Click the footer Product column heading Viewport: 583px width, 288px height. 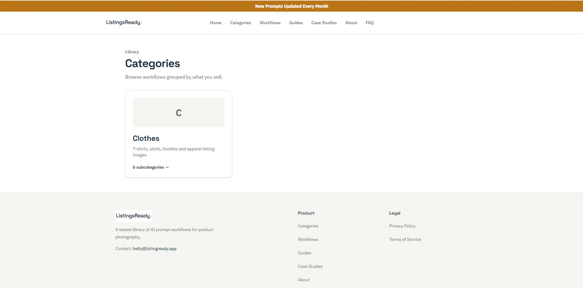coord(306,213)
